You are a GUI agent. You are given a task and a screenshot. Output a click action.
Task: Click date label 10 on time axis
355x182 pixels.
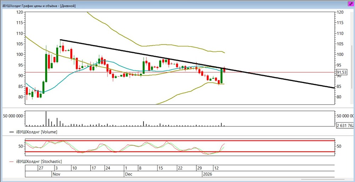[75, 168]
